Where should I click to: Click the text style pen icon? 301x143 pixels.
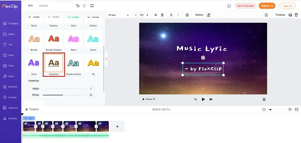point(209,15)
